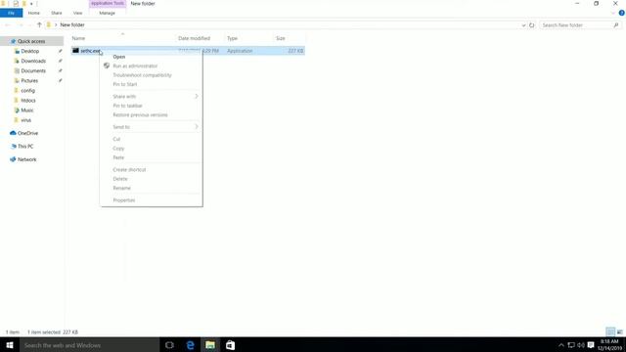Switch to the Share ribbon tab

[x=57, y=13]
